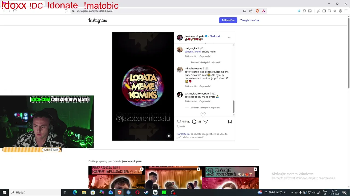Mute or unmute the reel audio
Image resolution: width=350 pixels, height=196 pixels.
(x=169, y=136)
